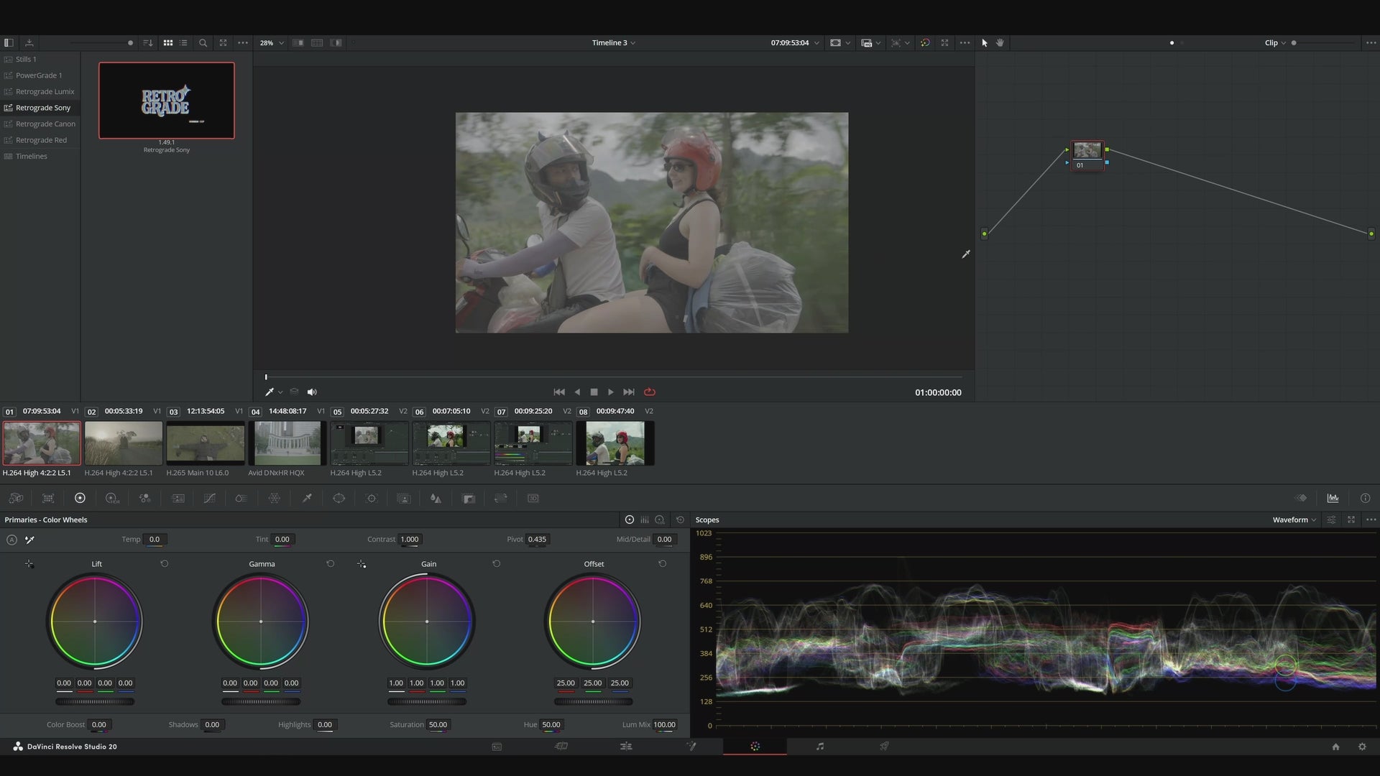The width and height of the screenshot is (1380, 776).
Task: Click the Lift master wheel slider
Action: point(95,701)
